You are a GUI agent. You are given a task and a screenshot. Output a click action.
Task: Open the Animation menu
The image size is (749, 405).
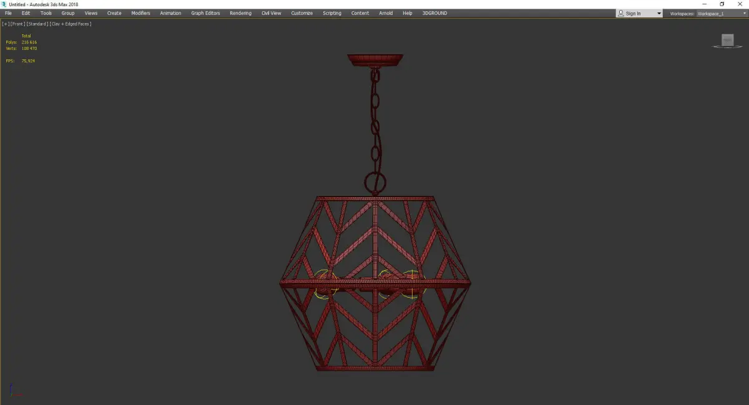[x=170, y=13]
